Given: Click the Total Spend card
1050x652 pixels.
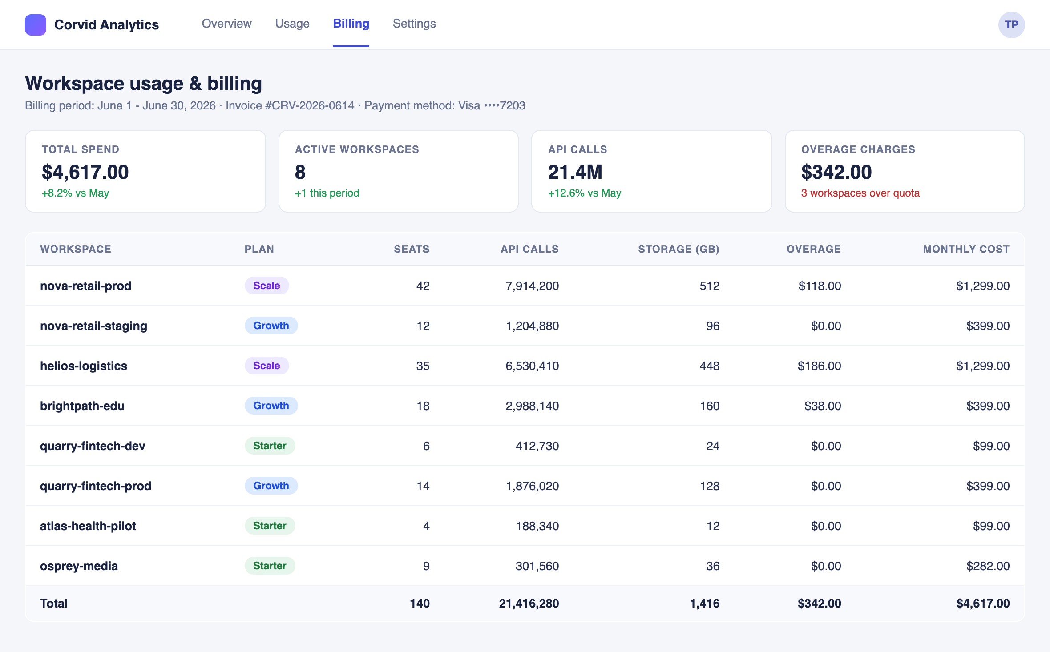Looking at the screenshot, I should (145, 171).
